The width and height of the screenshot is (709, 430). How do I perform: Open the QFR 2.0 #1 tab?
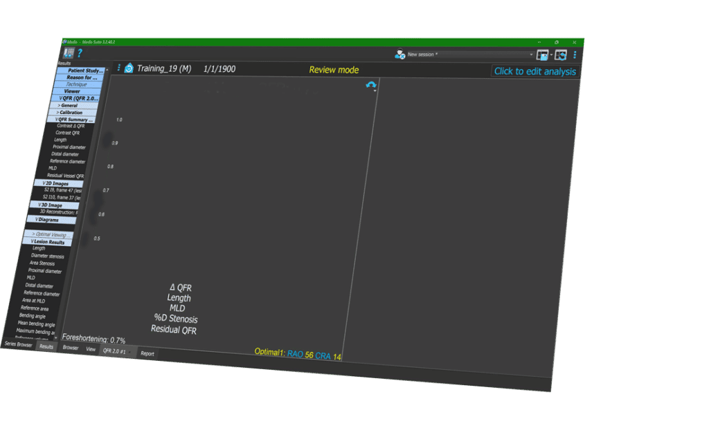pos(115,351)
